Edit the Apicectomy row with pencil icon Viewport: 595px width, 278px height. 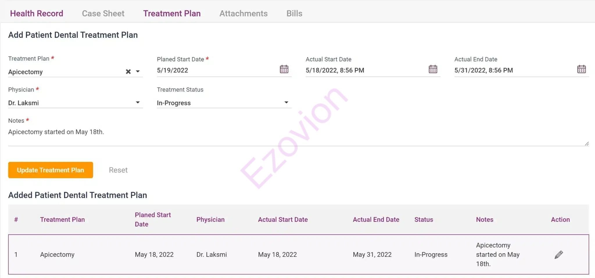558,255
